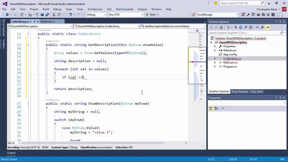Click the Navigate Backward toolbar button
This screenshot has width=288, height=162.
coord(7,15)
